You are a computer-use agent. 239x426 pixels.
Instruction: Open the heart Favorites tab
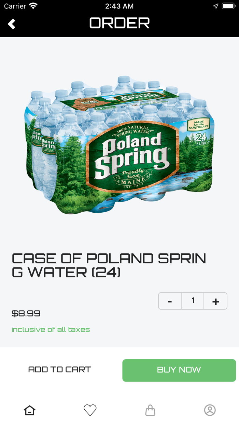(x=90, y=410)
